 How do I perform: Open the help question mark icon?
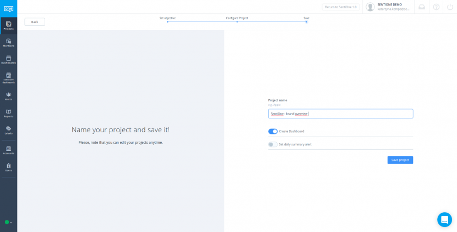[x=436, y=7]
